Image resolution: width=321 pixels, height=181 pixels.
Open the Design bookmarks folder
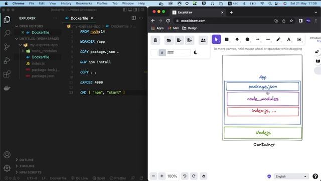tap(190, 28)
